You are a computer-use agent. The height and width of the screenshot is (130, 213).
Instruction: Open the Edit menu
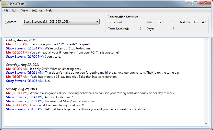coord(15,10)
